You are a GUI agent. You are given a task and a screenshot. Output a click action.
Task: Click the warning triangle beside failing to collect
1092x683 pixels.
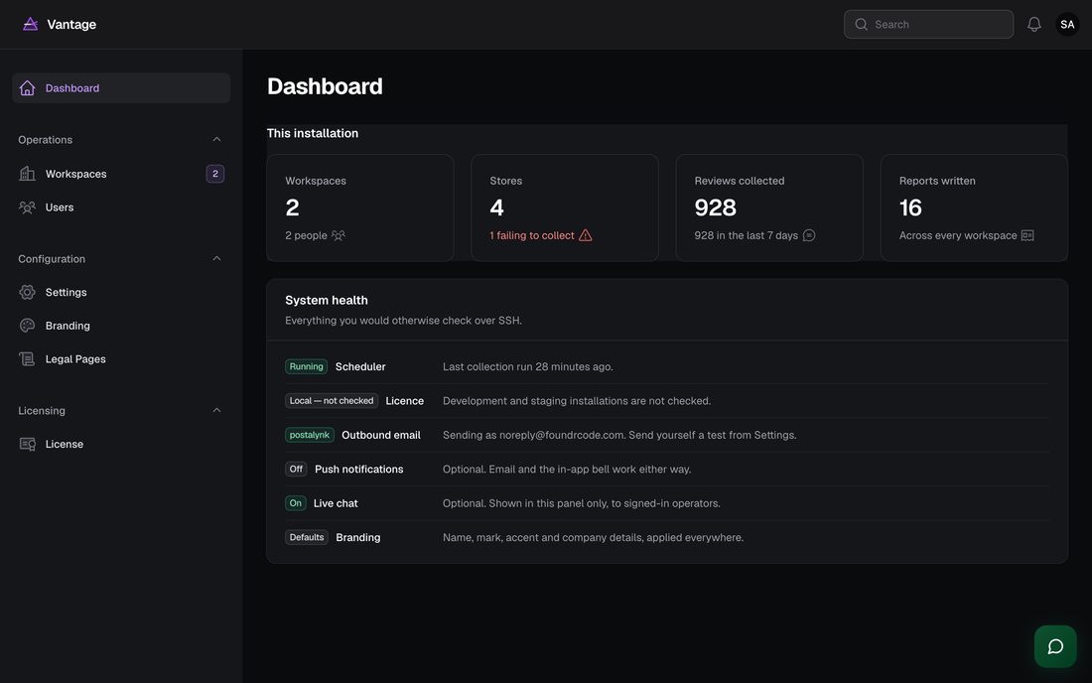pos(586,235)
